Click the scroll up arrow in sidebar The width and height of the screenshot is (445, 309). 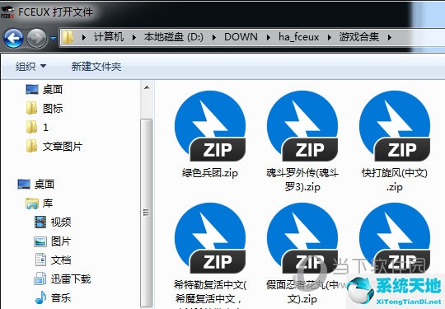click(147, 87)
